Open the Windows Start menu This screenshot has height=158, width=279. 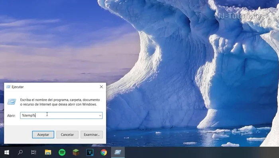[x=7, y=152]
